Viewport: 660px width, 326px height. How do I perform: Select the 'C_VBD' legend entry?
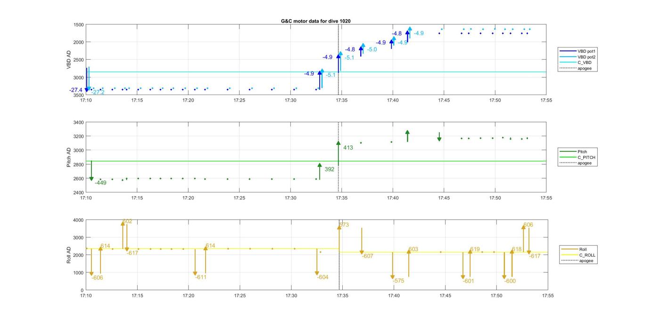click(585, 63)
